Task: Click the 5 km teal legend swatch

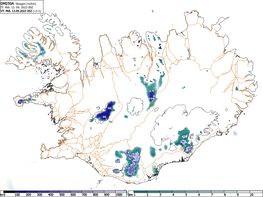Action: 192,192
